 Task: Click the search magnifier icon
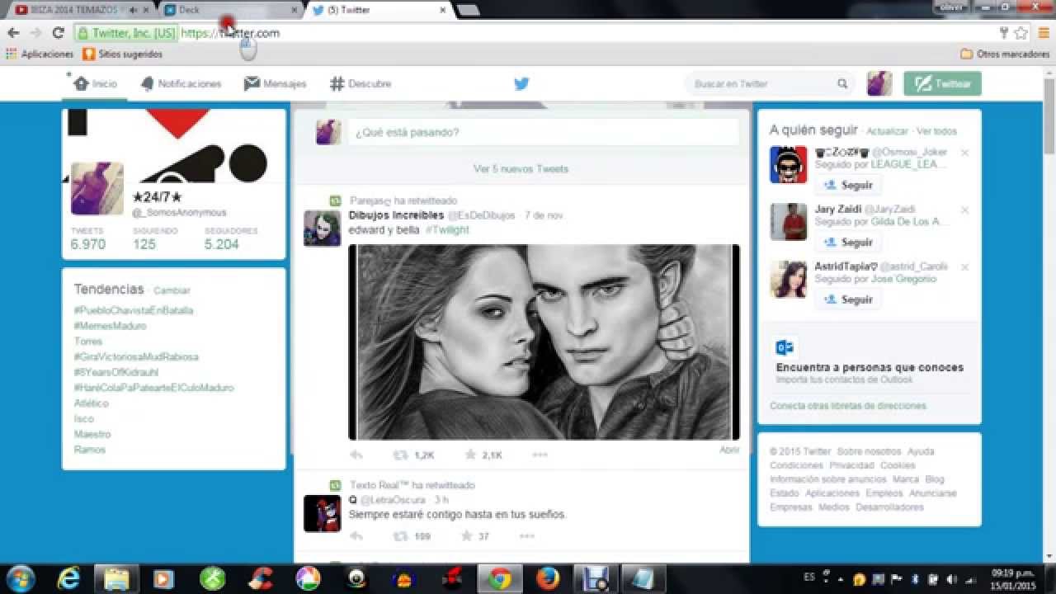(842, 84)
